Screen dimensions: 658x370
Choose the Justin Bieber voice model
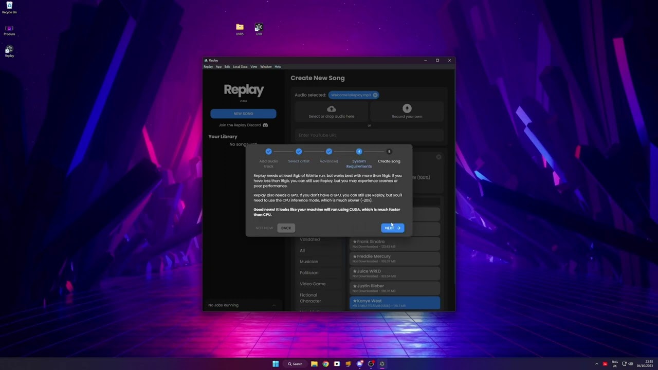point(395,288)
